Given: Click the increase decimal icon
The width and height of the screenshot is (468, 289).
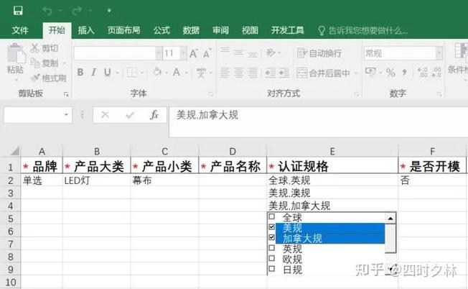Looking at the screenshot, I should click(422, 73).
